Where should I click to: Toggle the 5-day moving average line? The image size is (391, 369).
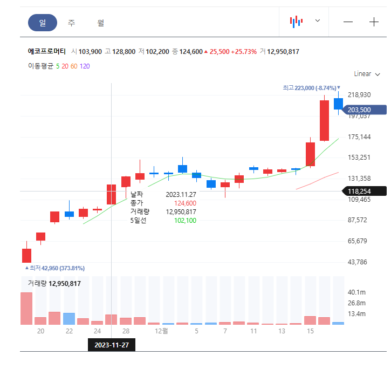pyautogui.click(x=58, y=66)
